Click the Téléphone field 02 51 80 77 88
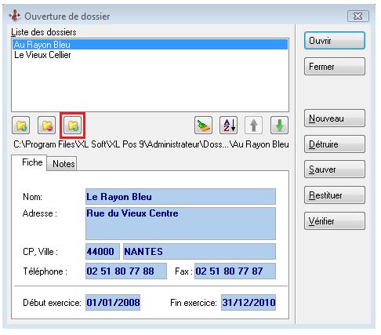 click(126, 271)
